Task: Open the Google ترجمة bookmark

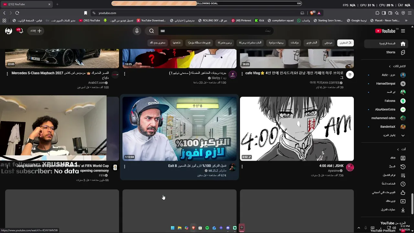Action: (357, 20)
